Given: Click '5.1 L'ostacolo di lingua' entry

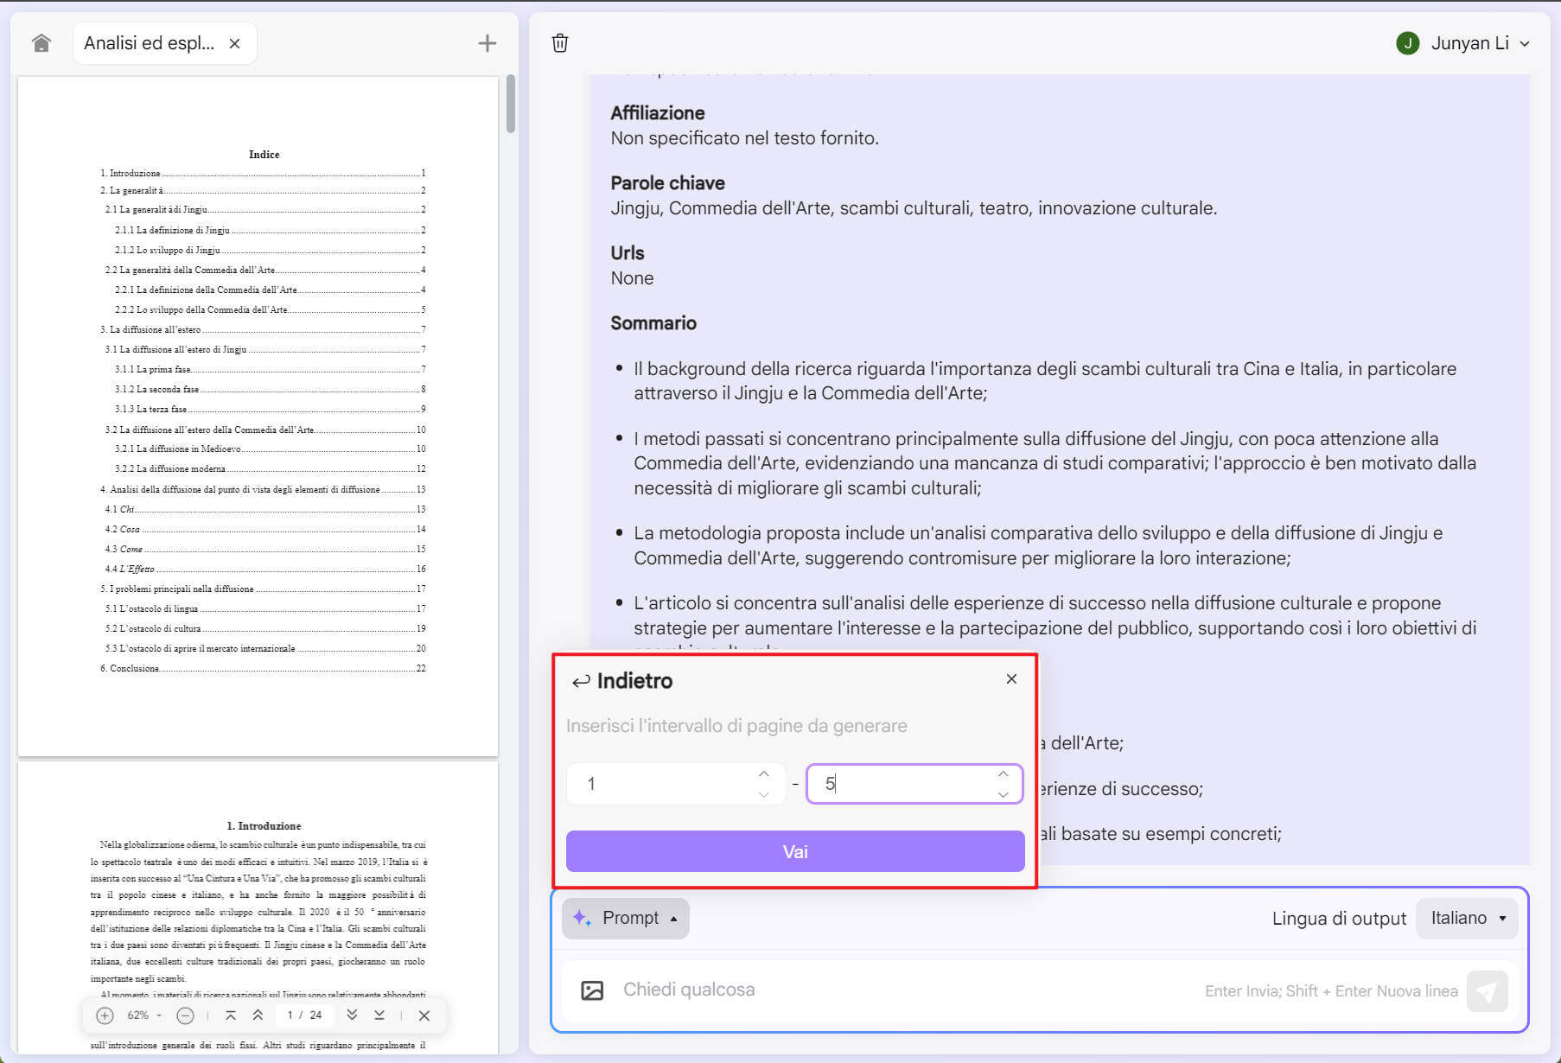Looking at the screenshot, I should pyautogui.click(x=265, y=608).
